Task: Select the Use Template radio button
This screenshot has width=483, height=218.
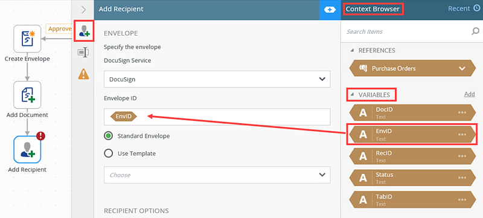Action: [108, 153]
